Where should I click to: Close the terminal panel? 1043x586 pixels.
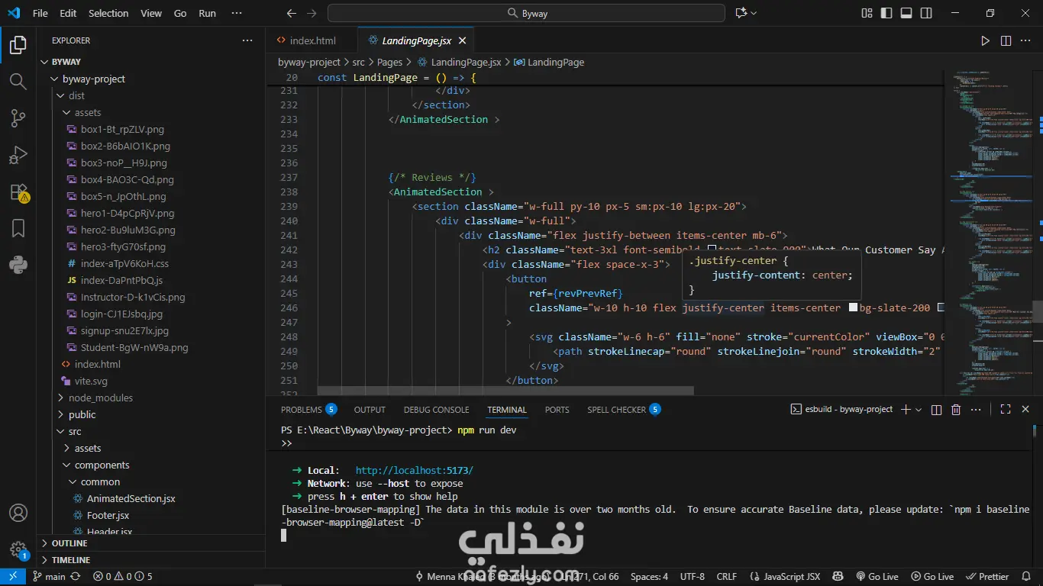[1025, 410]
